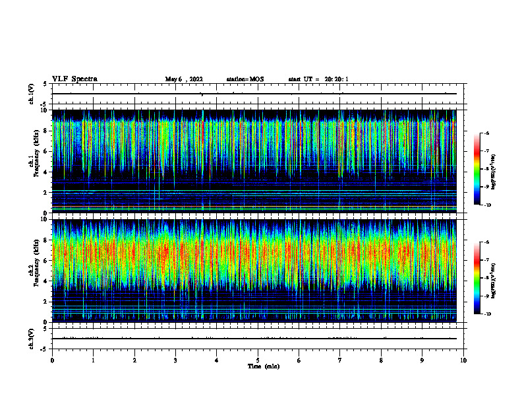Screen dimensions: 522x404
Task: Click the "8" kHz tick on ch.2 spectrogram
Action: [x=45, y=240]
